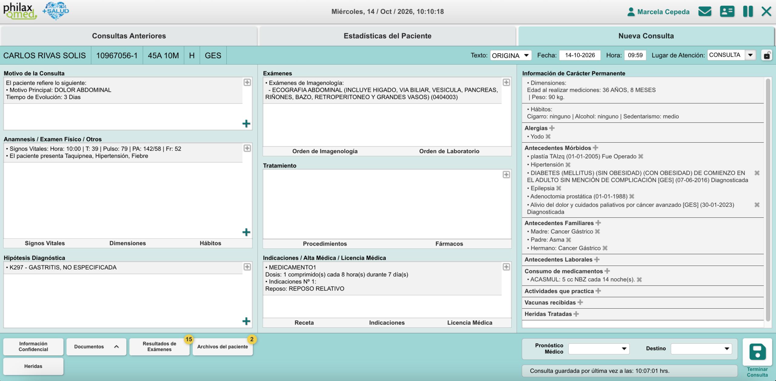Add an entry to Antecedentes Mórbidos
Screen dimensions: 776x381
click(x=595, y=148)
